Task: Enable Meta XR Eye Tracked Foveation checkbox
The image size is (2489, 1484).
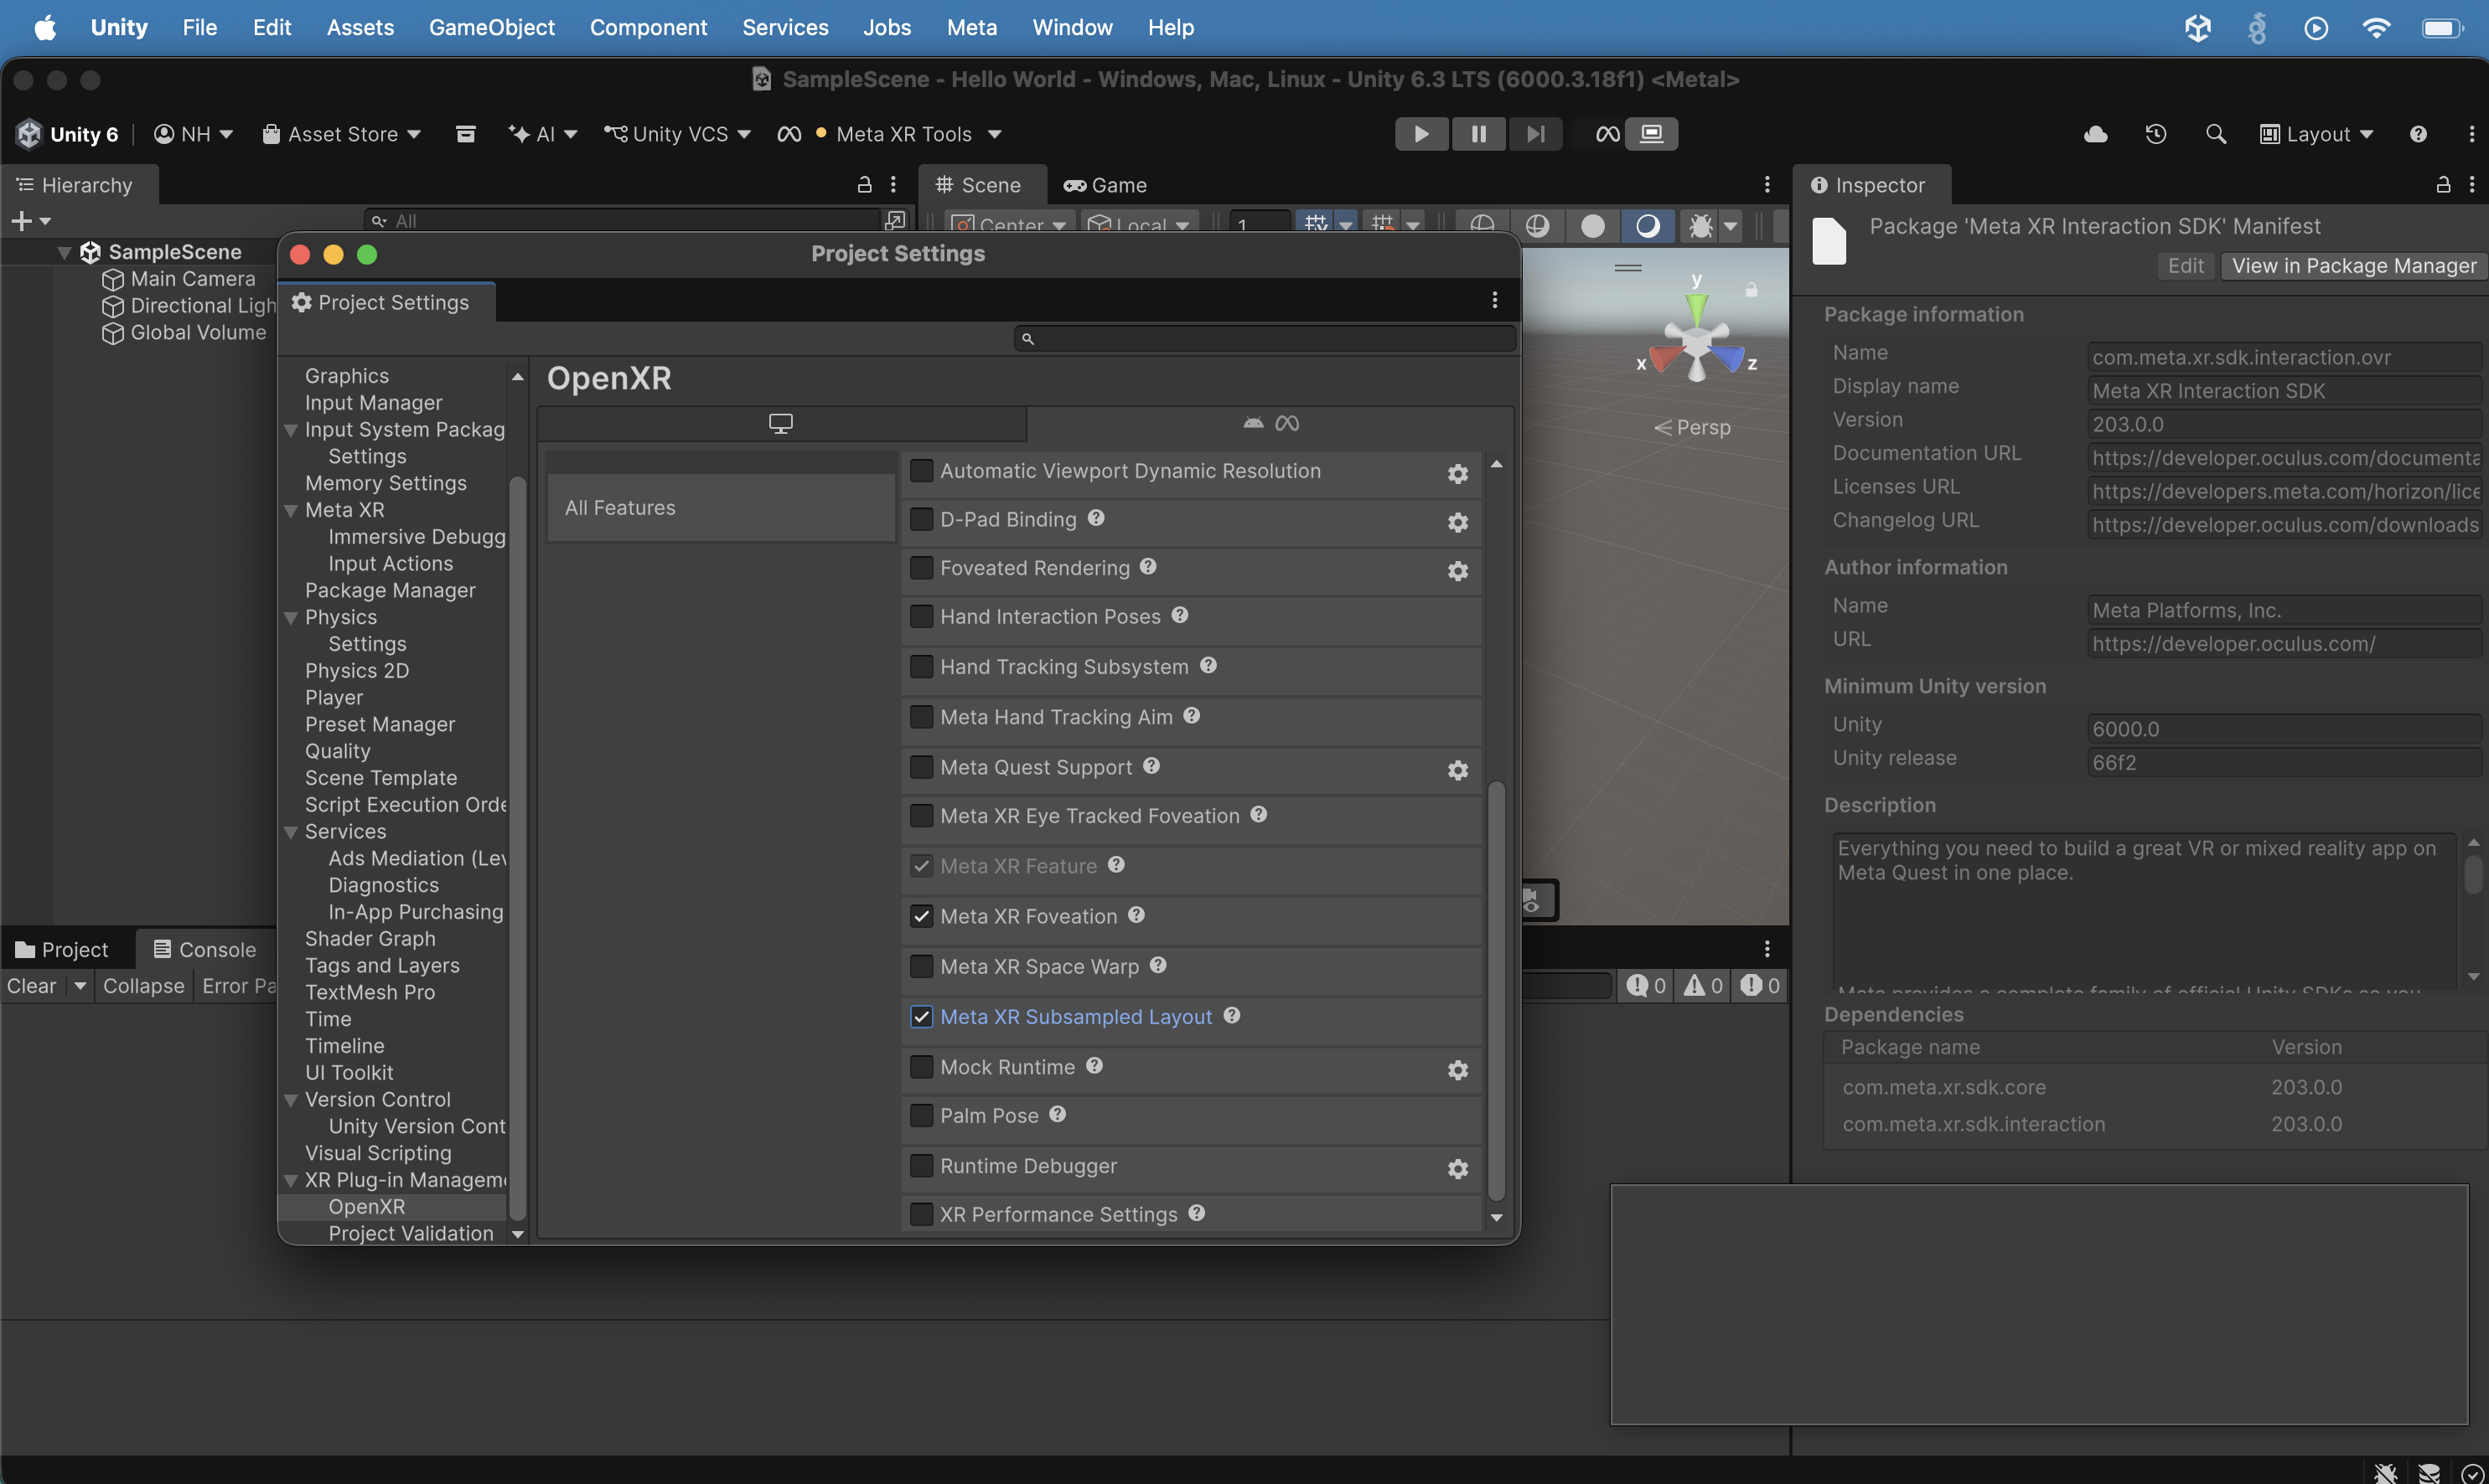Action: [x=921, y=816]
